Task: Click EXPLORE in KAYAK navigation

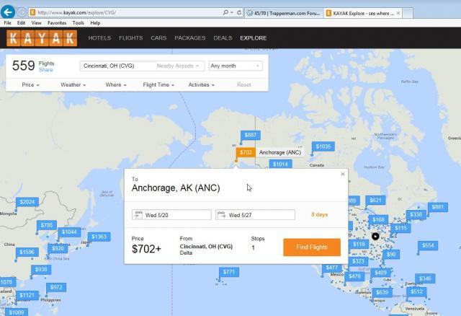Action: pyautogui.click(x=253, y=38)
